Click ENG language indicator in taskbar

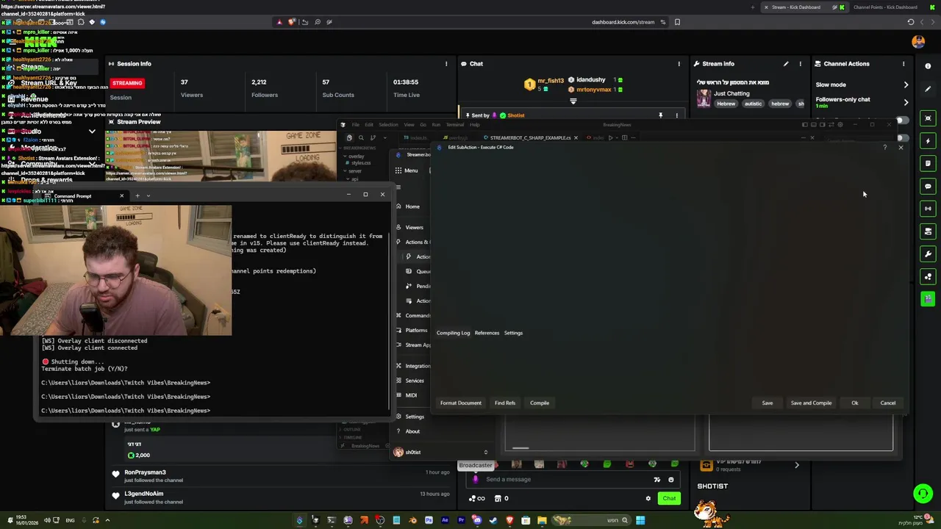[70, 521]
